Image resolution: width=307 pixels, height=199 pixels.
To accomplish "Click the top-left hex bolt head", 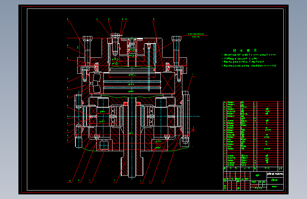I will 87,38.
